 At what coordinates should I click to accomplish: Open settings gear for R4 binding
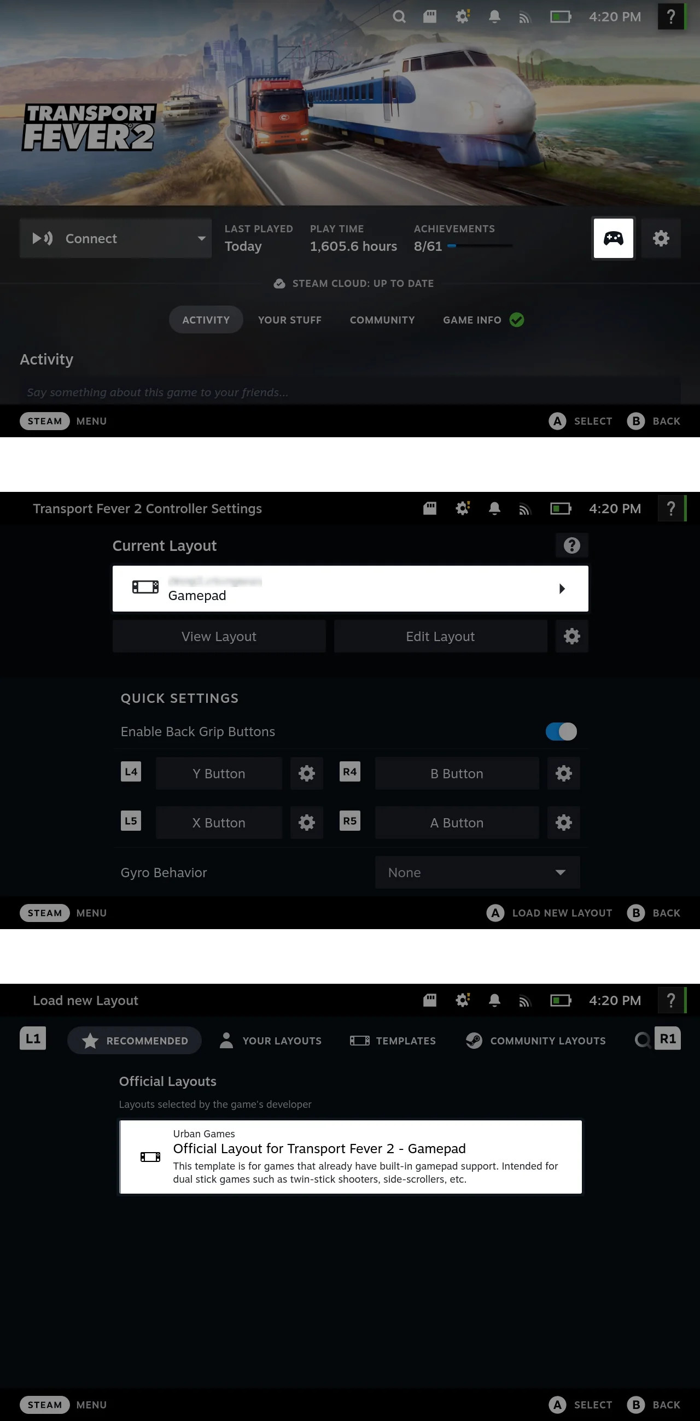[563, 773]
